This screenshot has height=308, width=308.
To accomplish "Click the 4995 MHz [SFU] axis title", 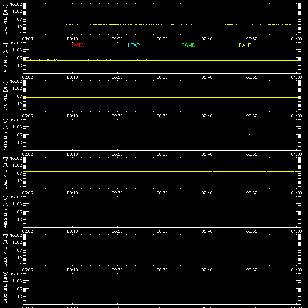I will [x=5, y=211].
